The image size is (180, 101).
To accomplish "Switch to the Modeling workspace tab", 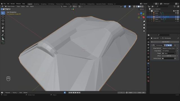I will click(x=36, y=4).
